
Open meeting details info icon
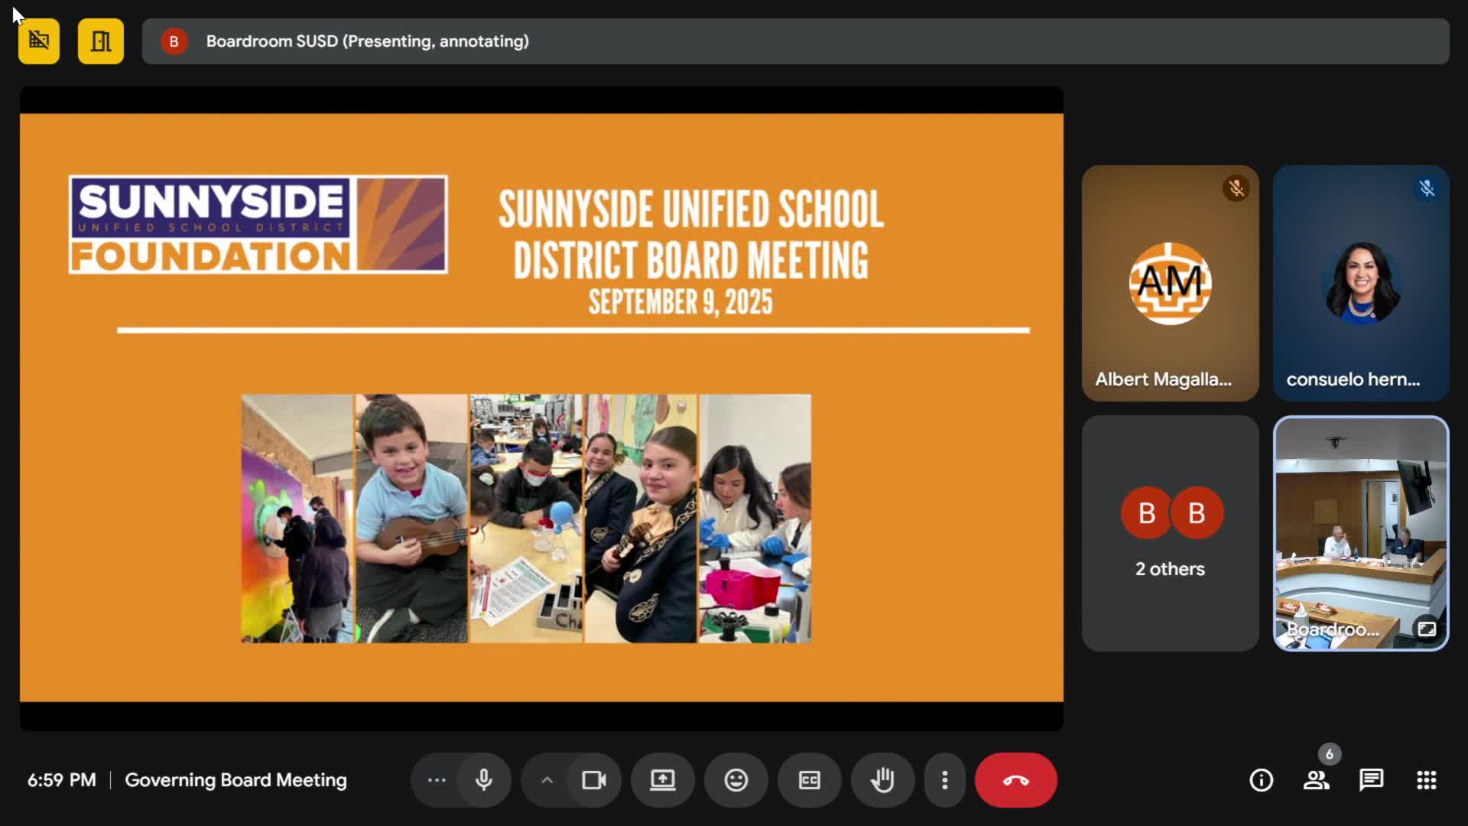(x=1261, y=780)
